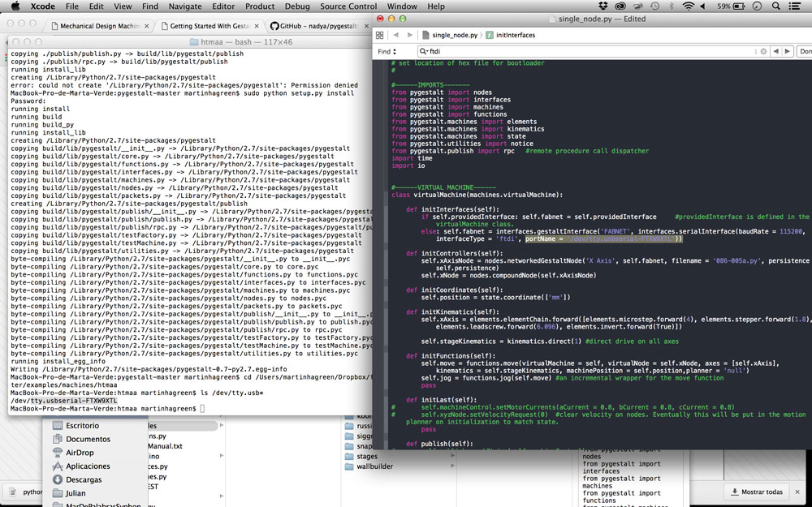Open the Wi-Fi status menu
Screen dimensions: 812x507
[x=689, y=6]
